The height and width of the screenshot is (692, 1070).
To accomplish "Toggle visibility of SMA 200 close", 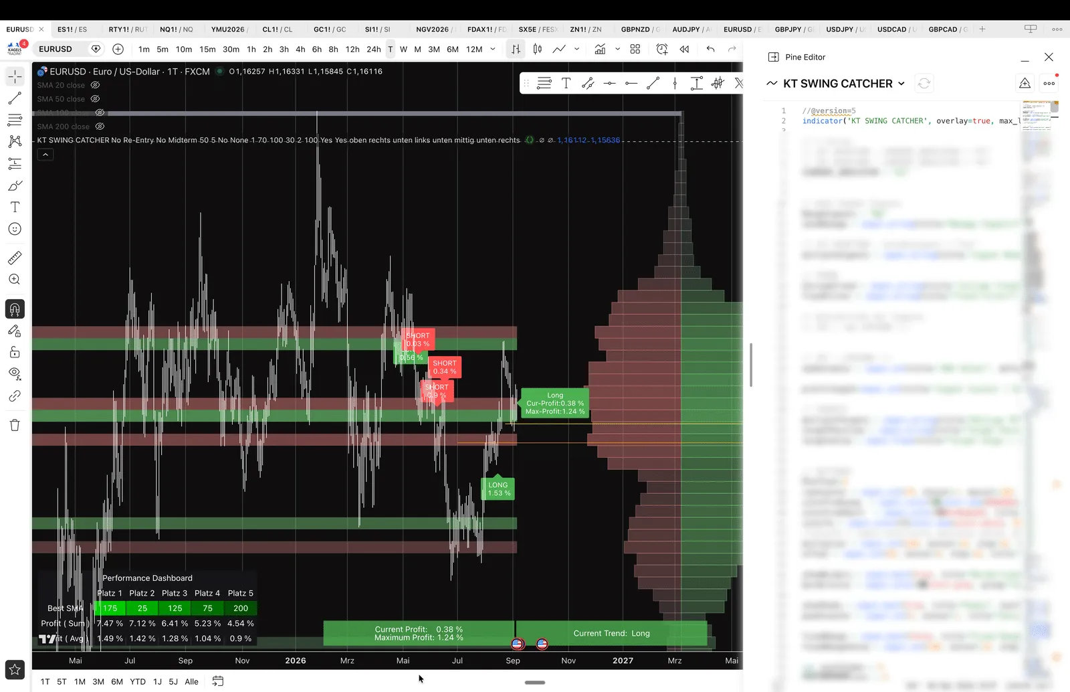I will pos(100,126).
